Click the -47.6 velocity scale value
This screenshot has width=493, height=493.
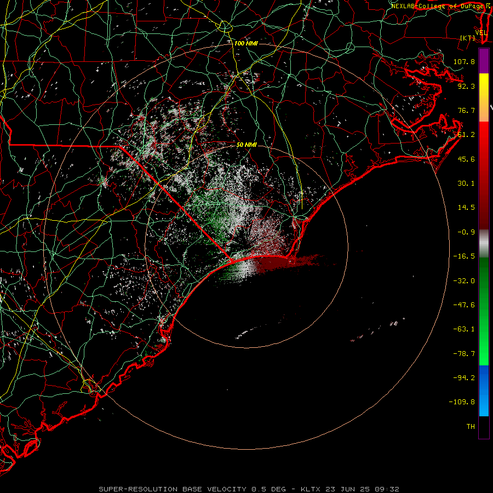(464, 305)
